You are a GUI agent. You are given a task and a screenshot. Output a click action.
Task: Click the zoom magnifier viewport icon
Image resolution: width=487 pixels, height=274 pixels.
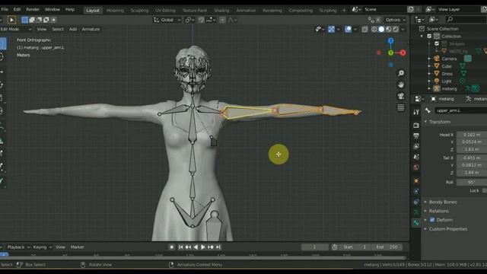[x=401, y=73]
